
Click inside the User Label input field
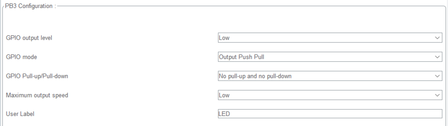(330, 114)
